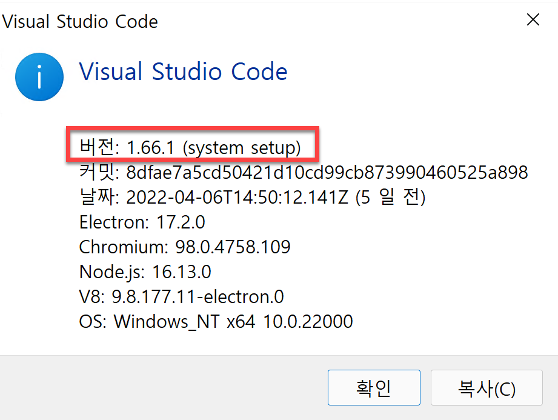Click the Chromium: 98.0.4758.109 line
Screen dimensions: 558x420
(x=185, y=247)
